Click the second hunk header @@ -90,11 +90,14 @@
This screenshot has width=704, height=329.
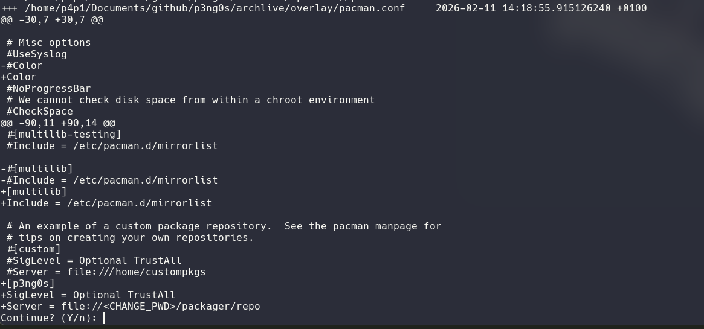coord(58,123)
